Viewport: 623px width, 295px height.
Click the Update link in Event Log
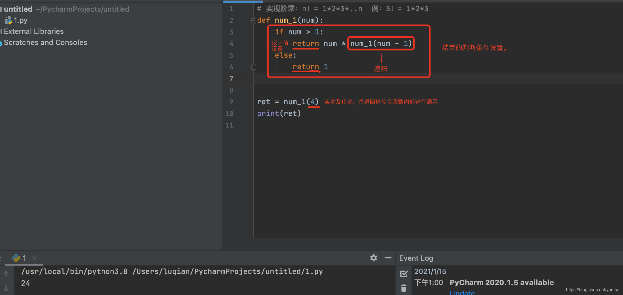(462, 293)
